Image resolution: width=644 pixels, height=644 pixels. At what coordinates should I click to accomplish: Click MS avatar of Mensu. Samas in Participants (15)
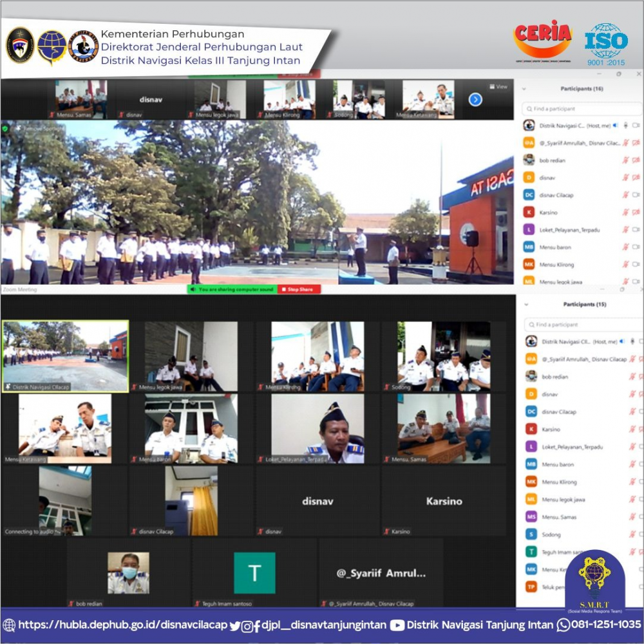[x=531, y=516]
